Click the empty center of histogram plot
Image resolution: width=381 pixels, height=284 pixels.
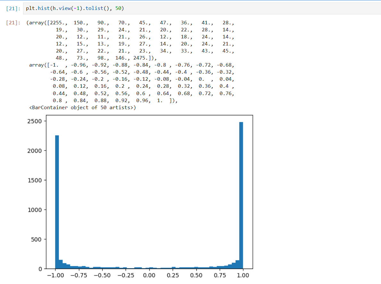(x=149, y=192)
